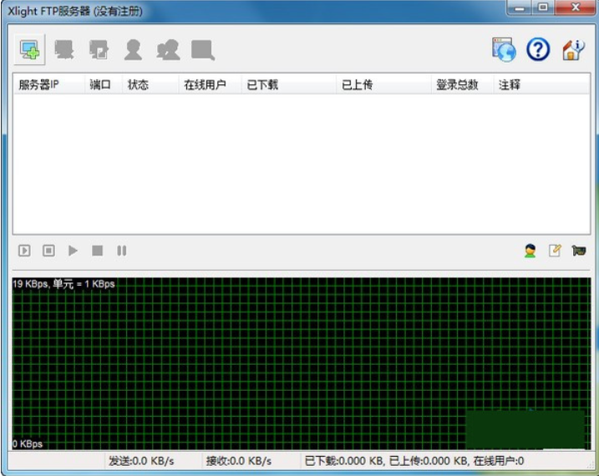Click the stop all servers boxed square icon
This screenshot has width=599, height=476.
click(x=48, y=251)
